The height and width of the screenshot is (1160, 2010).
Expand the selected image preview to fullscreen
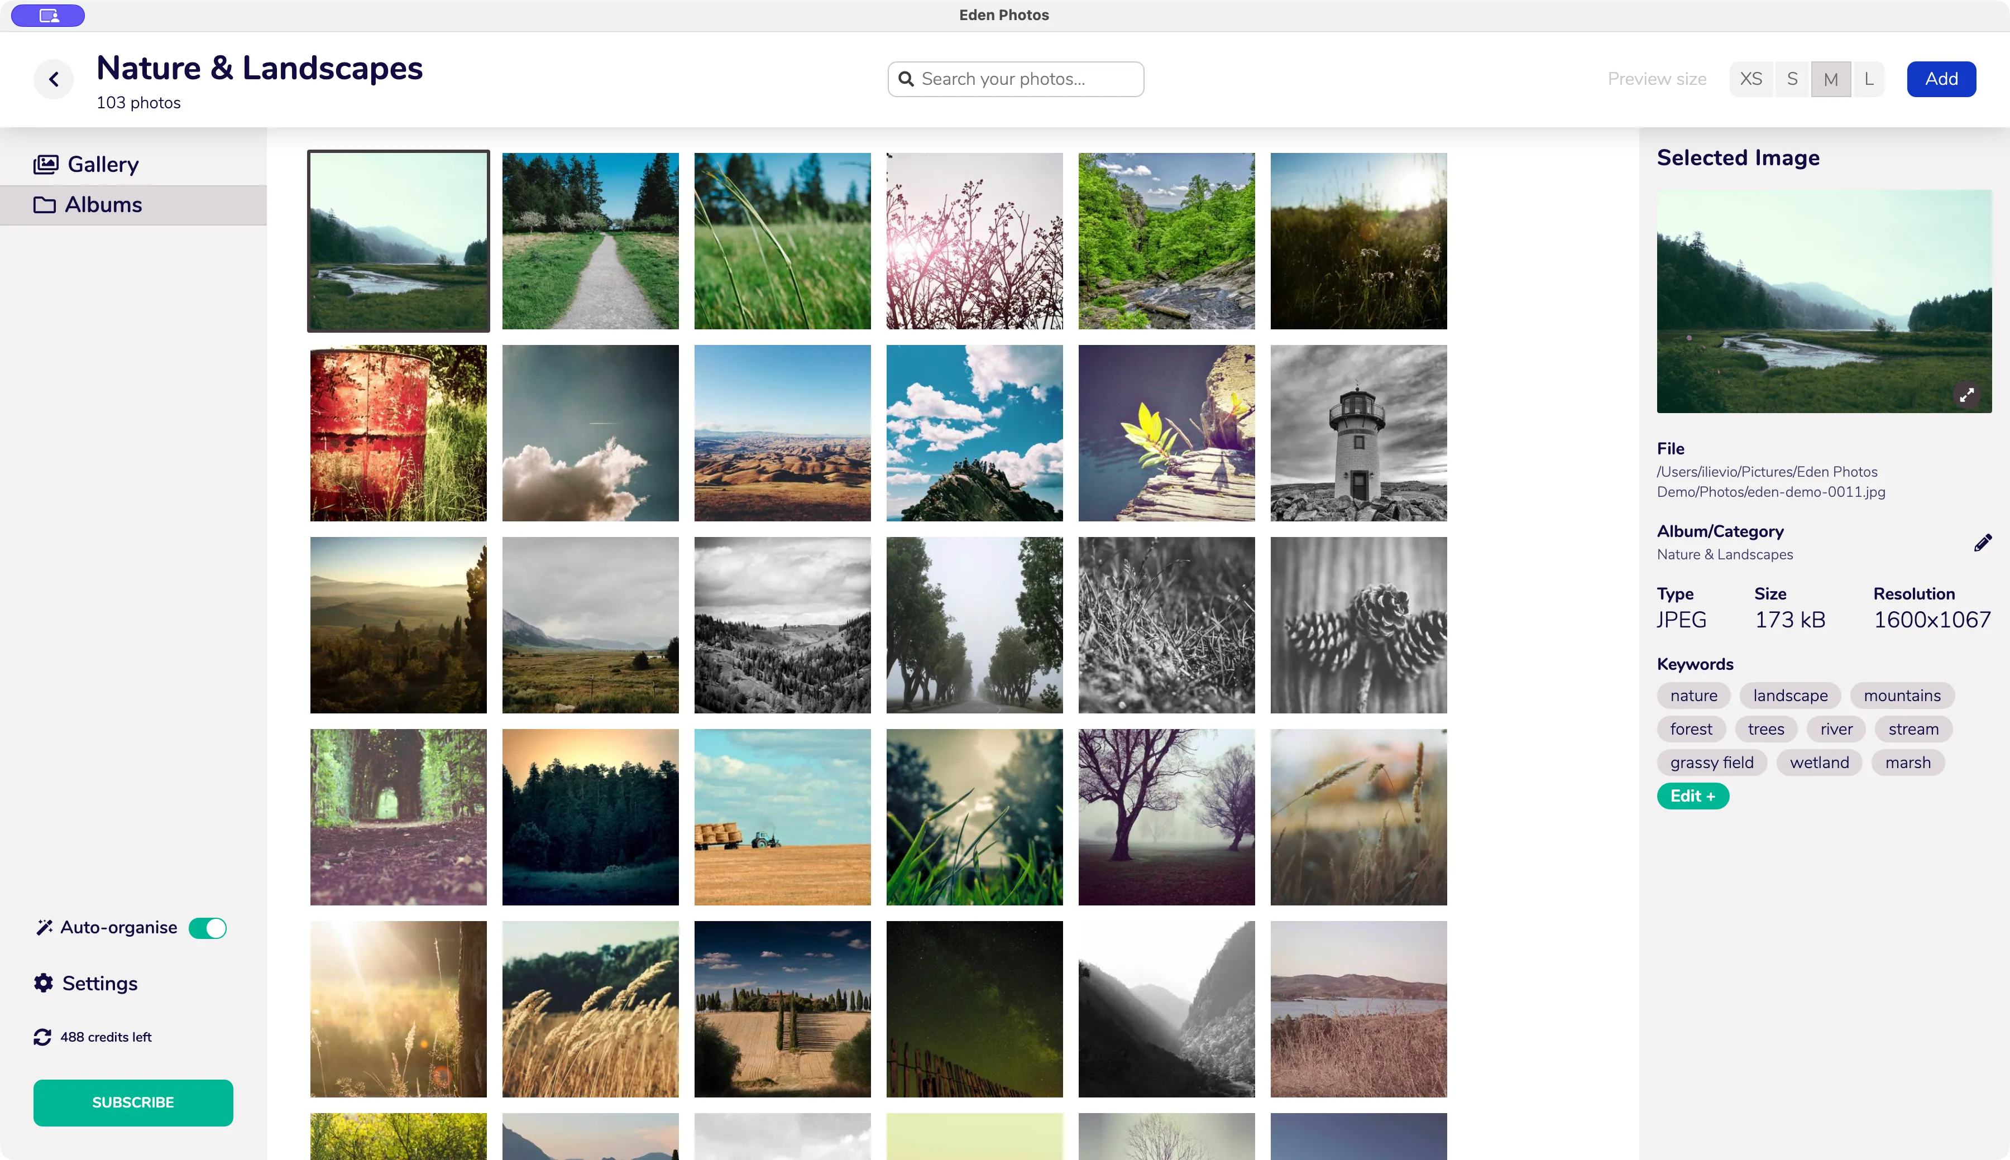coord(1967,394)
